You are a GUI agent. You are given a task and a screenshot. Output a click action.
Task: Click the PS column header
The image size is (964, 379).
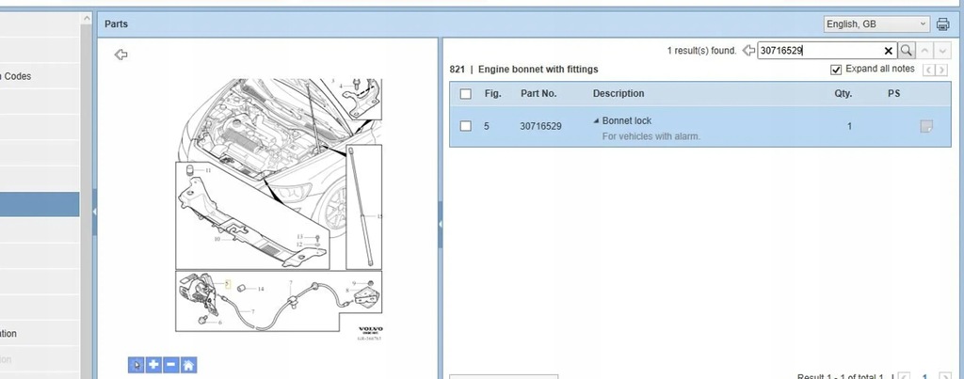point(894,93)
